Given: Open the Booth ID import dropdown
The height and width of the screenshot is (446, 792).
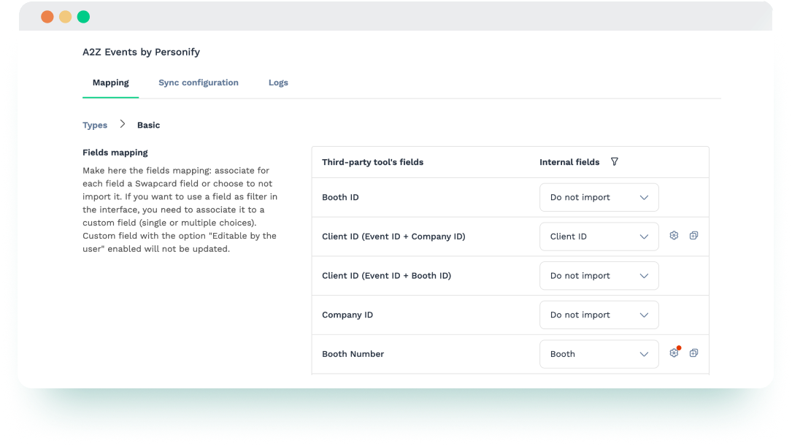Looking at the screenshot, I should (599, 197).
